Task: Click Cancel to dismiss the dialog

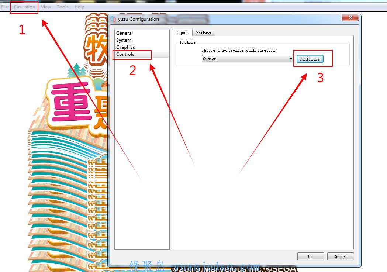Action: (341, 256)
